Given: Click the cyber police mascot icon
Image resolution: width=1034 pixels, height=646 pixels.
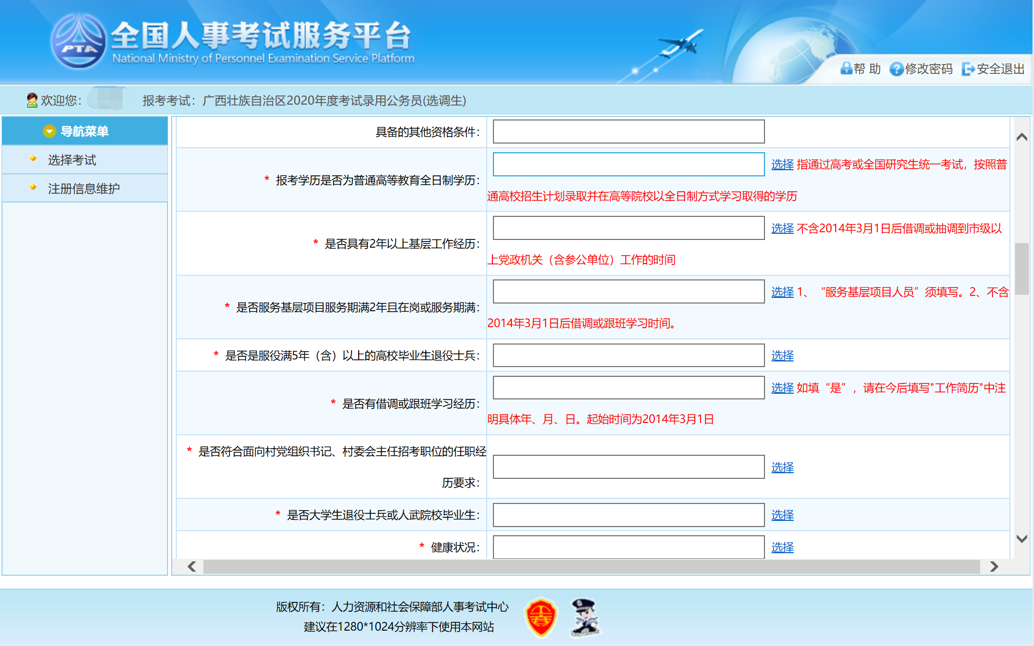Looking at the screenshot, I should (585, 617).
